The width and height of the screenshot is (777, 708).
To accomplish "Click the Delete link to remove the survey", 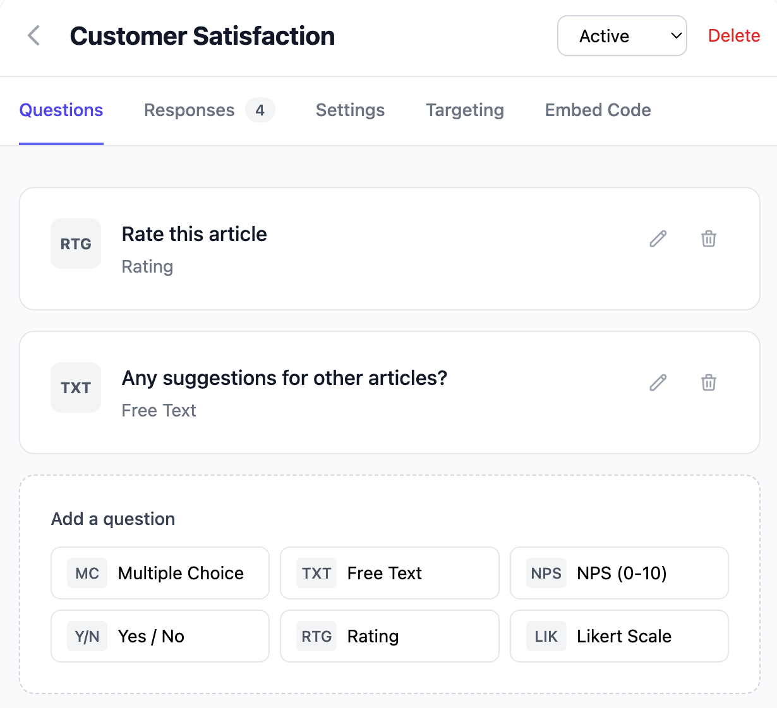I will click(x=734, y=35).
